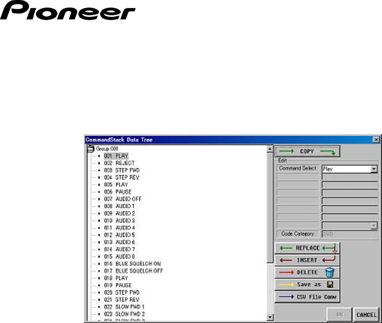Click the CSV File Conv button
The image size is (382, 323).
click(307, 297)
